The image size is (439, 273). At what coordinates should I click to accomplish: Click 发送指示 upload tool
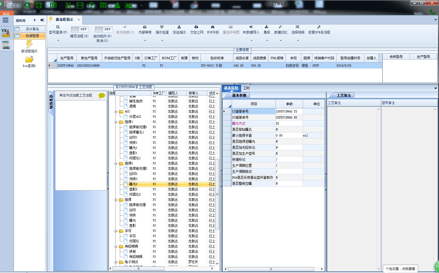click(179, 30)
